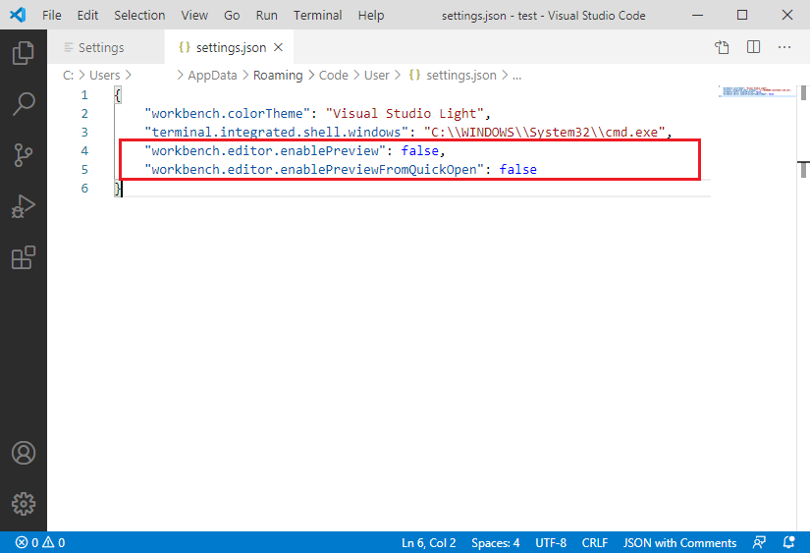Click the Users breadcrumb segment
810x553 pixels.
pos(104,76)
